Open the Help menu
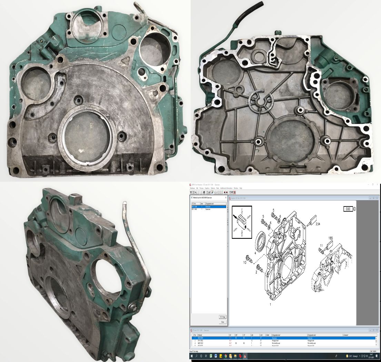This screenshot has height=362, width=381. point(241,188)
